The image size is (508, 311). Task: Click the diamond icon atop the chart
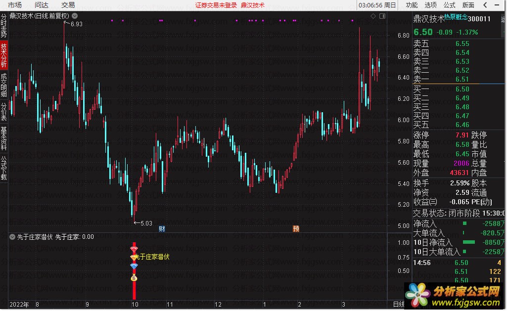pos(373,16)
